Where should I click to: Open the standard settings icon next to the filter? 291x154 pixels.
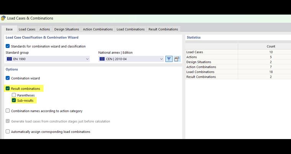click(177, 59)
